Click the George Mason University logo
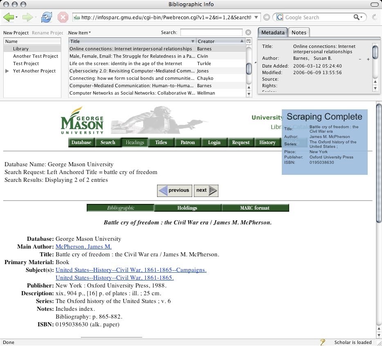This screenshot has height=346, width=382. 82,120
